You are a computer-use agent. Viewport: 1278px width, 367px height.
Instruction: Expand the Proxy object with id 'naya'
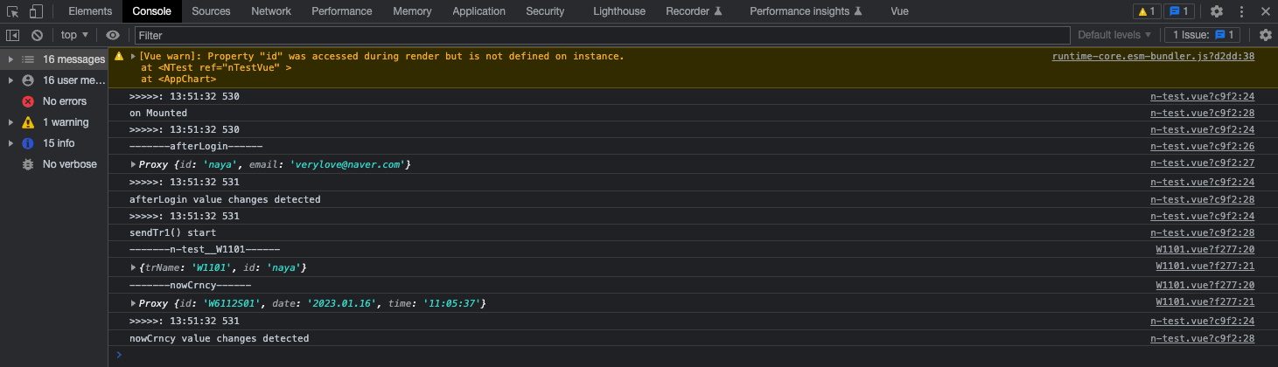point(133,165)
